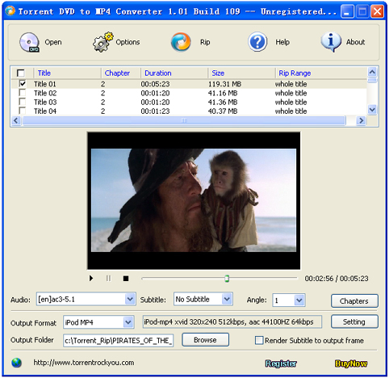Screen dimensions: 389x378
Task: Click the horizontal scrollbar thumb of title list
Action: [184, 120]
